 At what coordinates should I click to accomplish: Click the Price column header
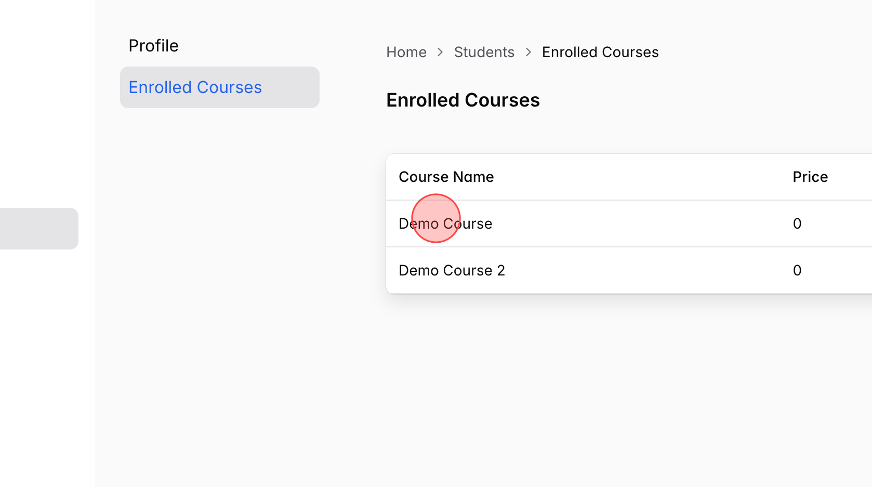[810, 177]
